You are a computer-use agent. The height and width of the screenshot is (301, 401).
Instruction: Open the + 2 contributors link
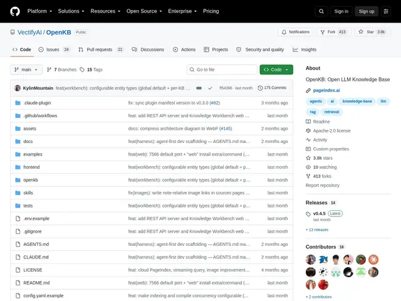coord(319,297)
